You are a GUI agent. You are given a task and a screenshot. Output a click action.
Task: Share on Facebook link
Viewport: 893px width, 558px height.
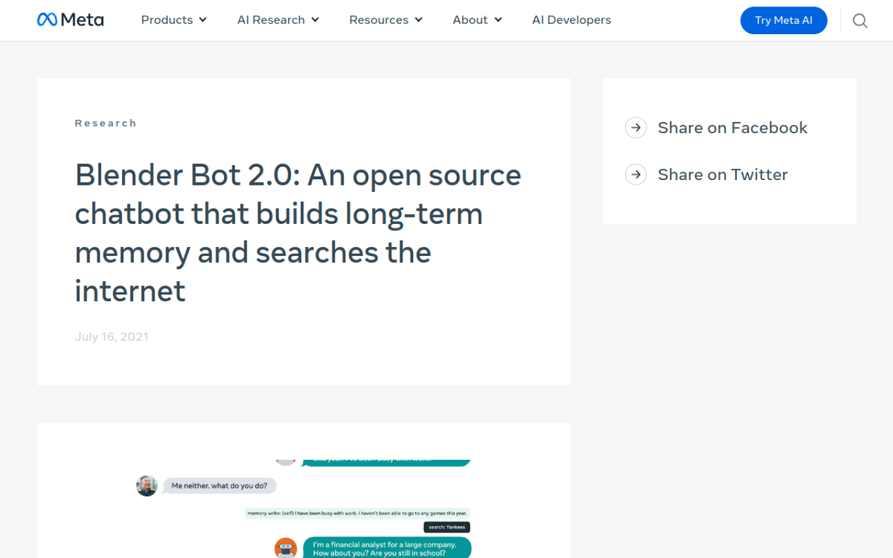point(733,128)
